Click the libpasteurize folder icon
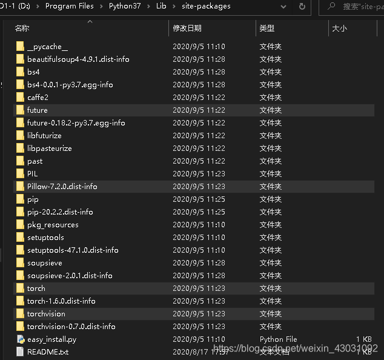This screenshot has width=384, height=360. pyautogui.click(x=20, y=148)
